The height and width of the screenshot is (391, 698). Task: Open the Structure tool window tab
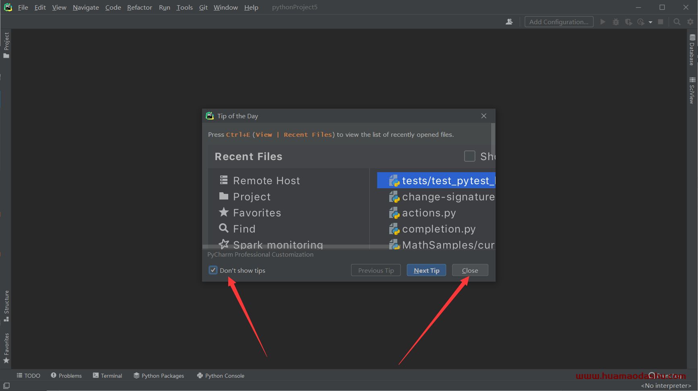6,306
